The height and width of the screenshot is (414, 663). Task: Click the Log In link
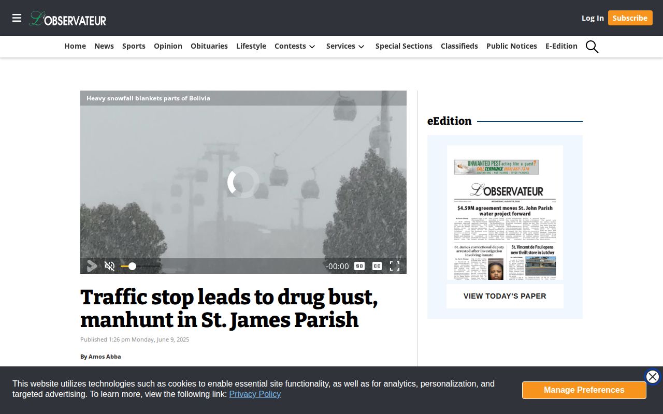click(593, 18)
